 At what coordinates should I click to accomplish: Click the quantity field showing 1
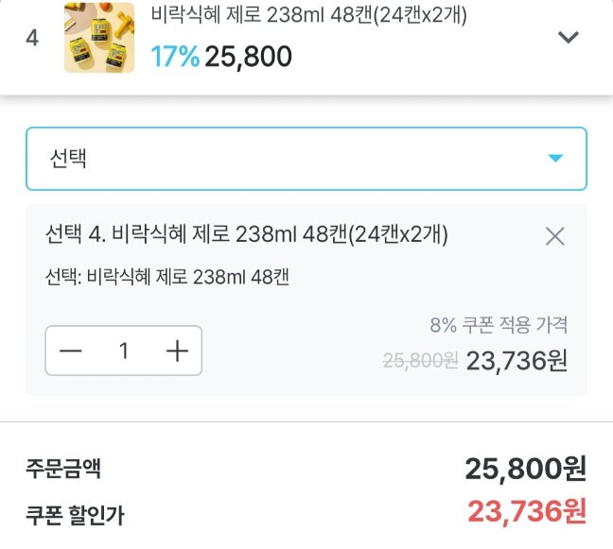click(124, 352)
